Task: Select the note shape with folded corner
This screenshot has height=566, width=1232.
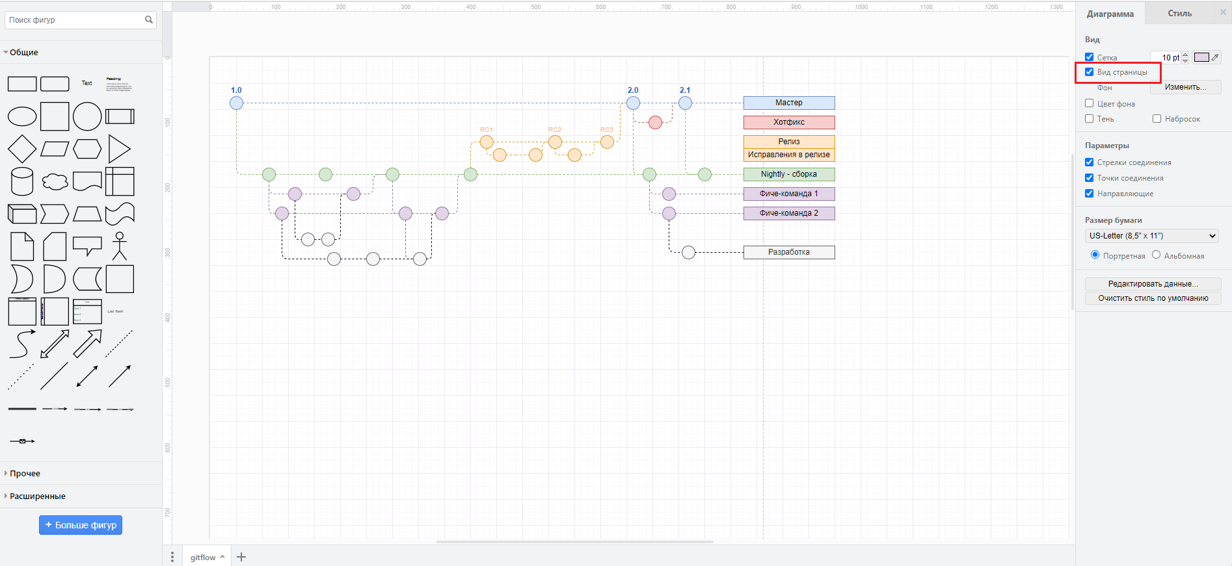Action: point(22,246)
